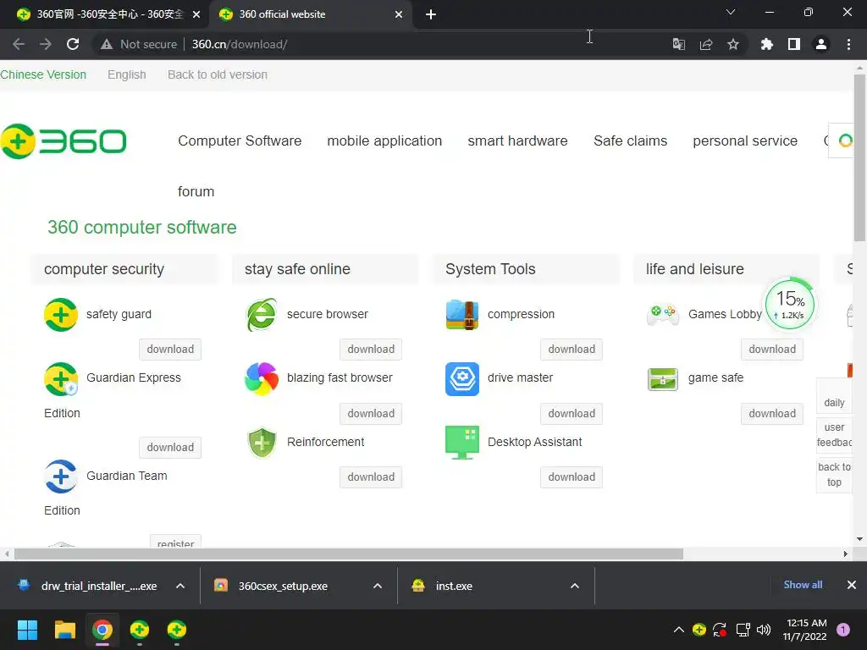Click the secure browser icon
The image size is (867, 650).
(262, 315)
